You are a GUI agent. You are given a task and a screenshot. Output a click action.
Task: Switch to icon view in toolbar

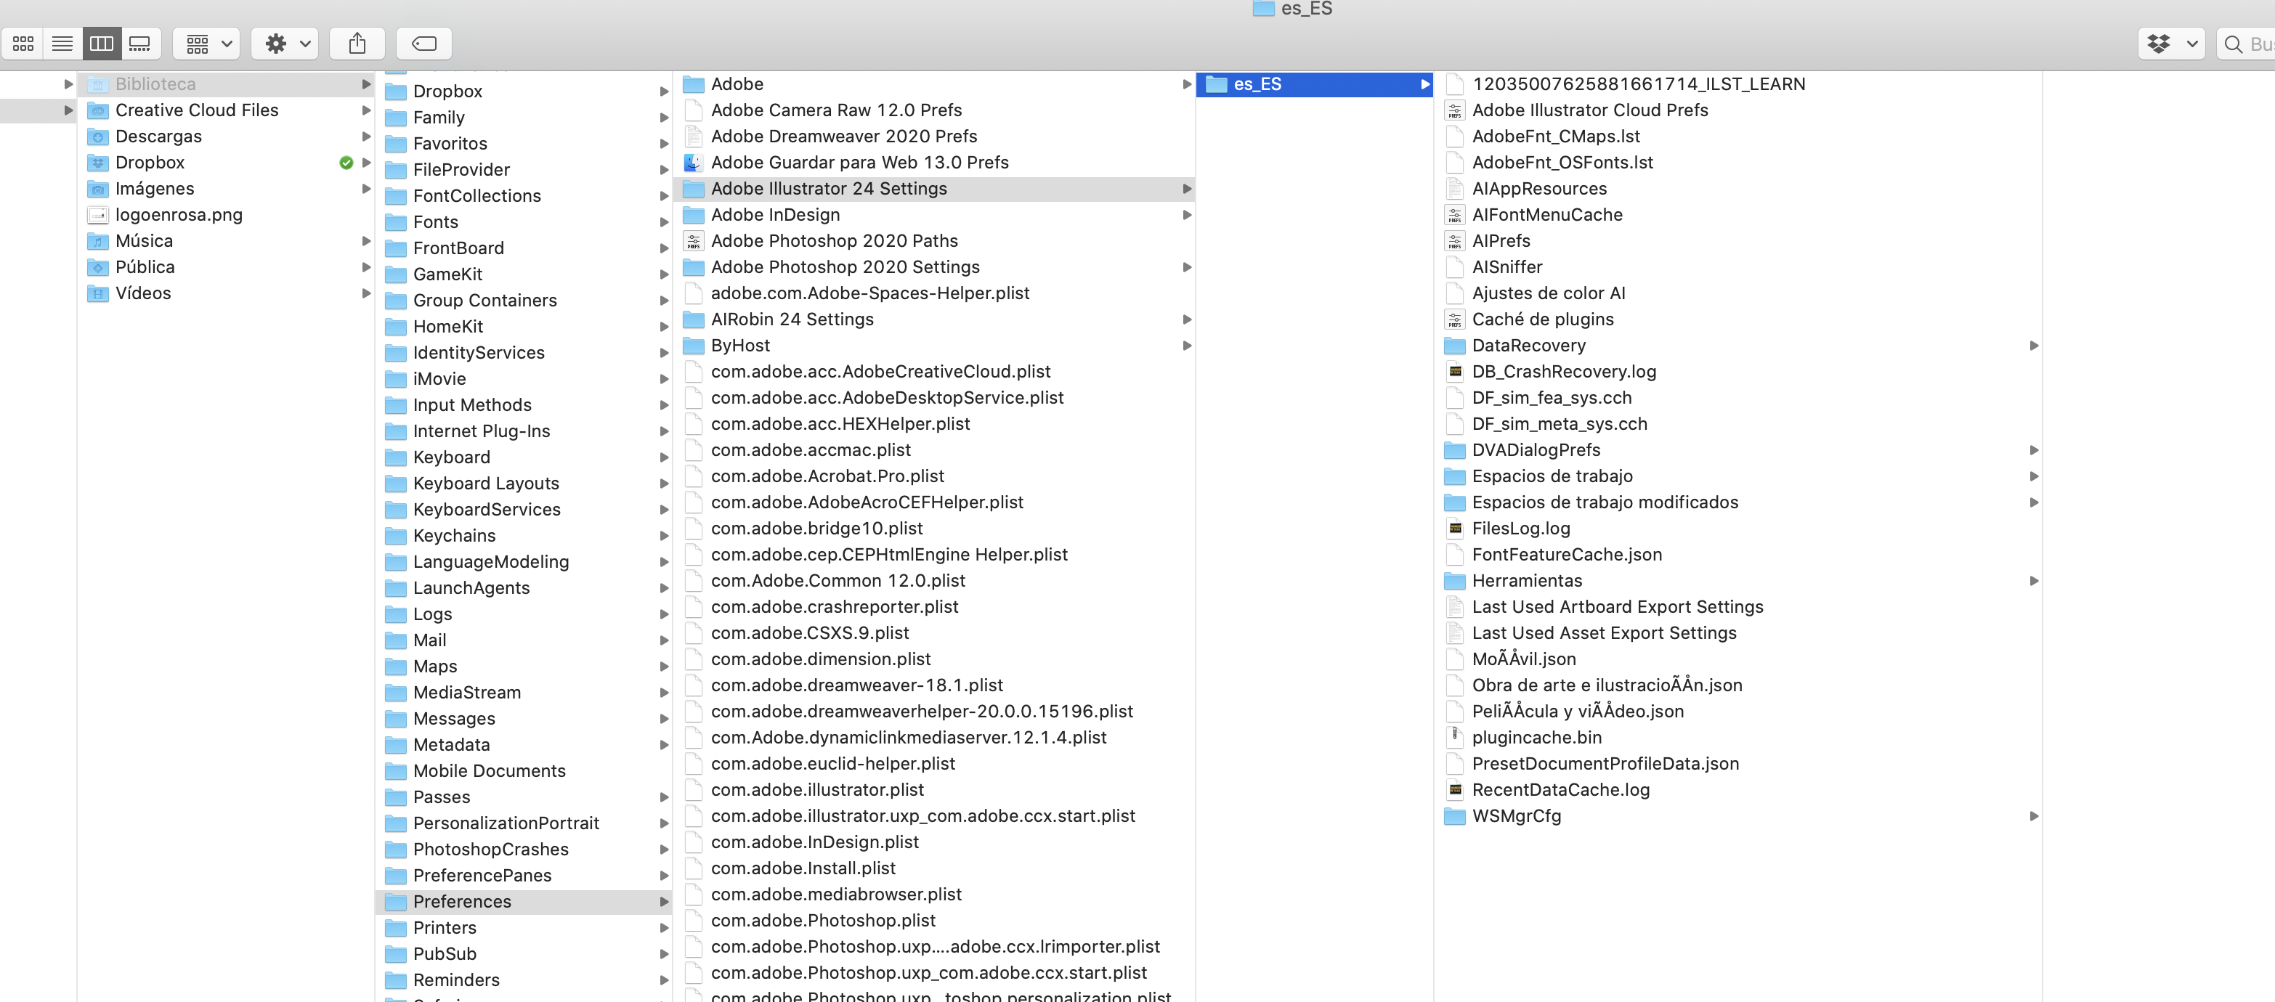[24, 44]
